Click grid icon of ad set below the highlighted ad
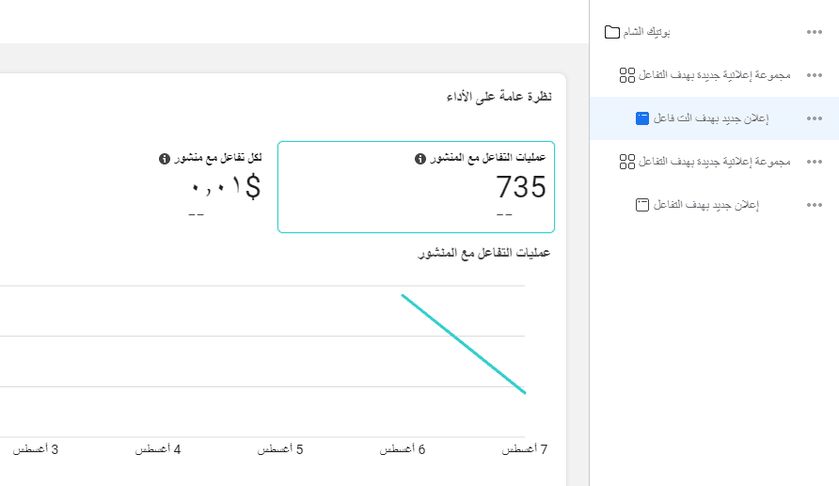The height and width of the screenshot is (486, 839). (x=627, y=162)
